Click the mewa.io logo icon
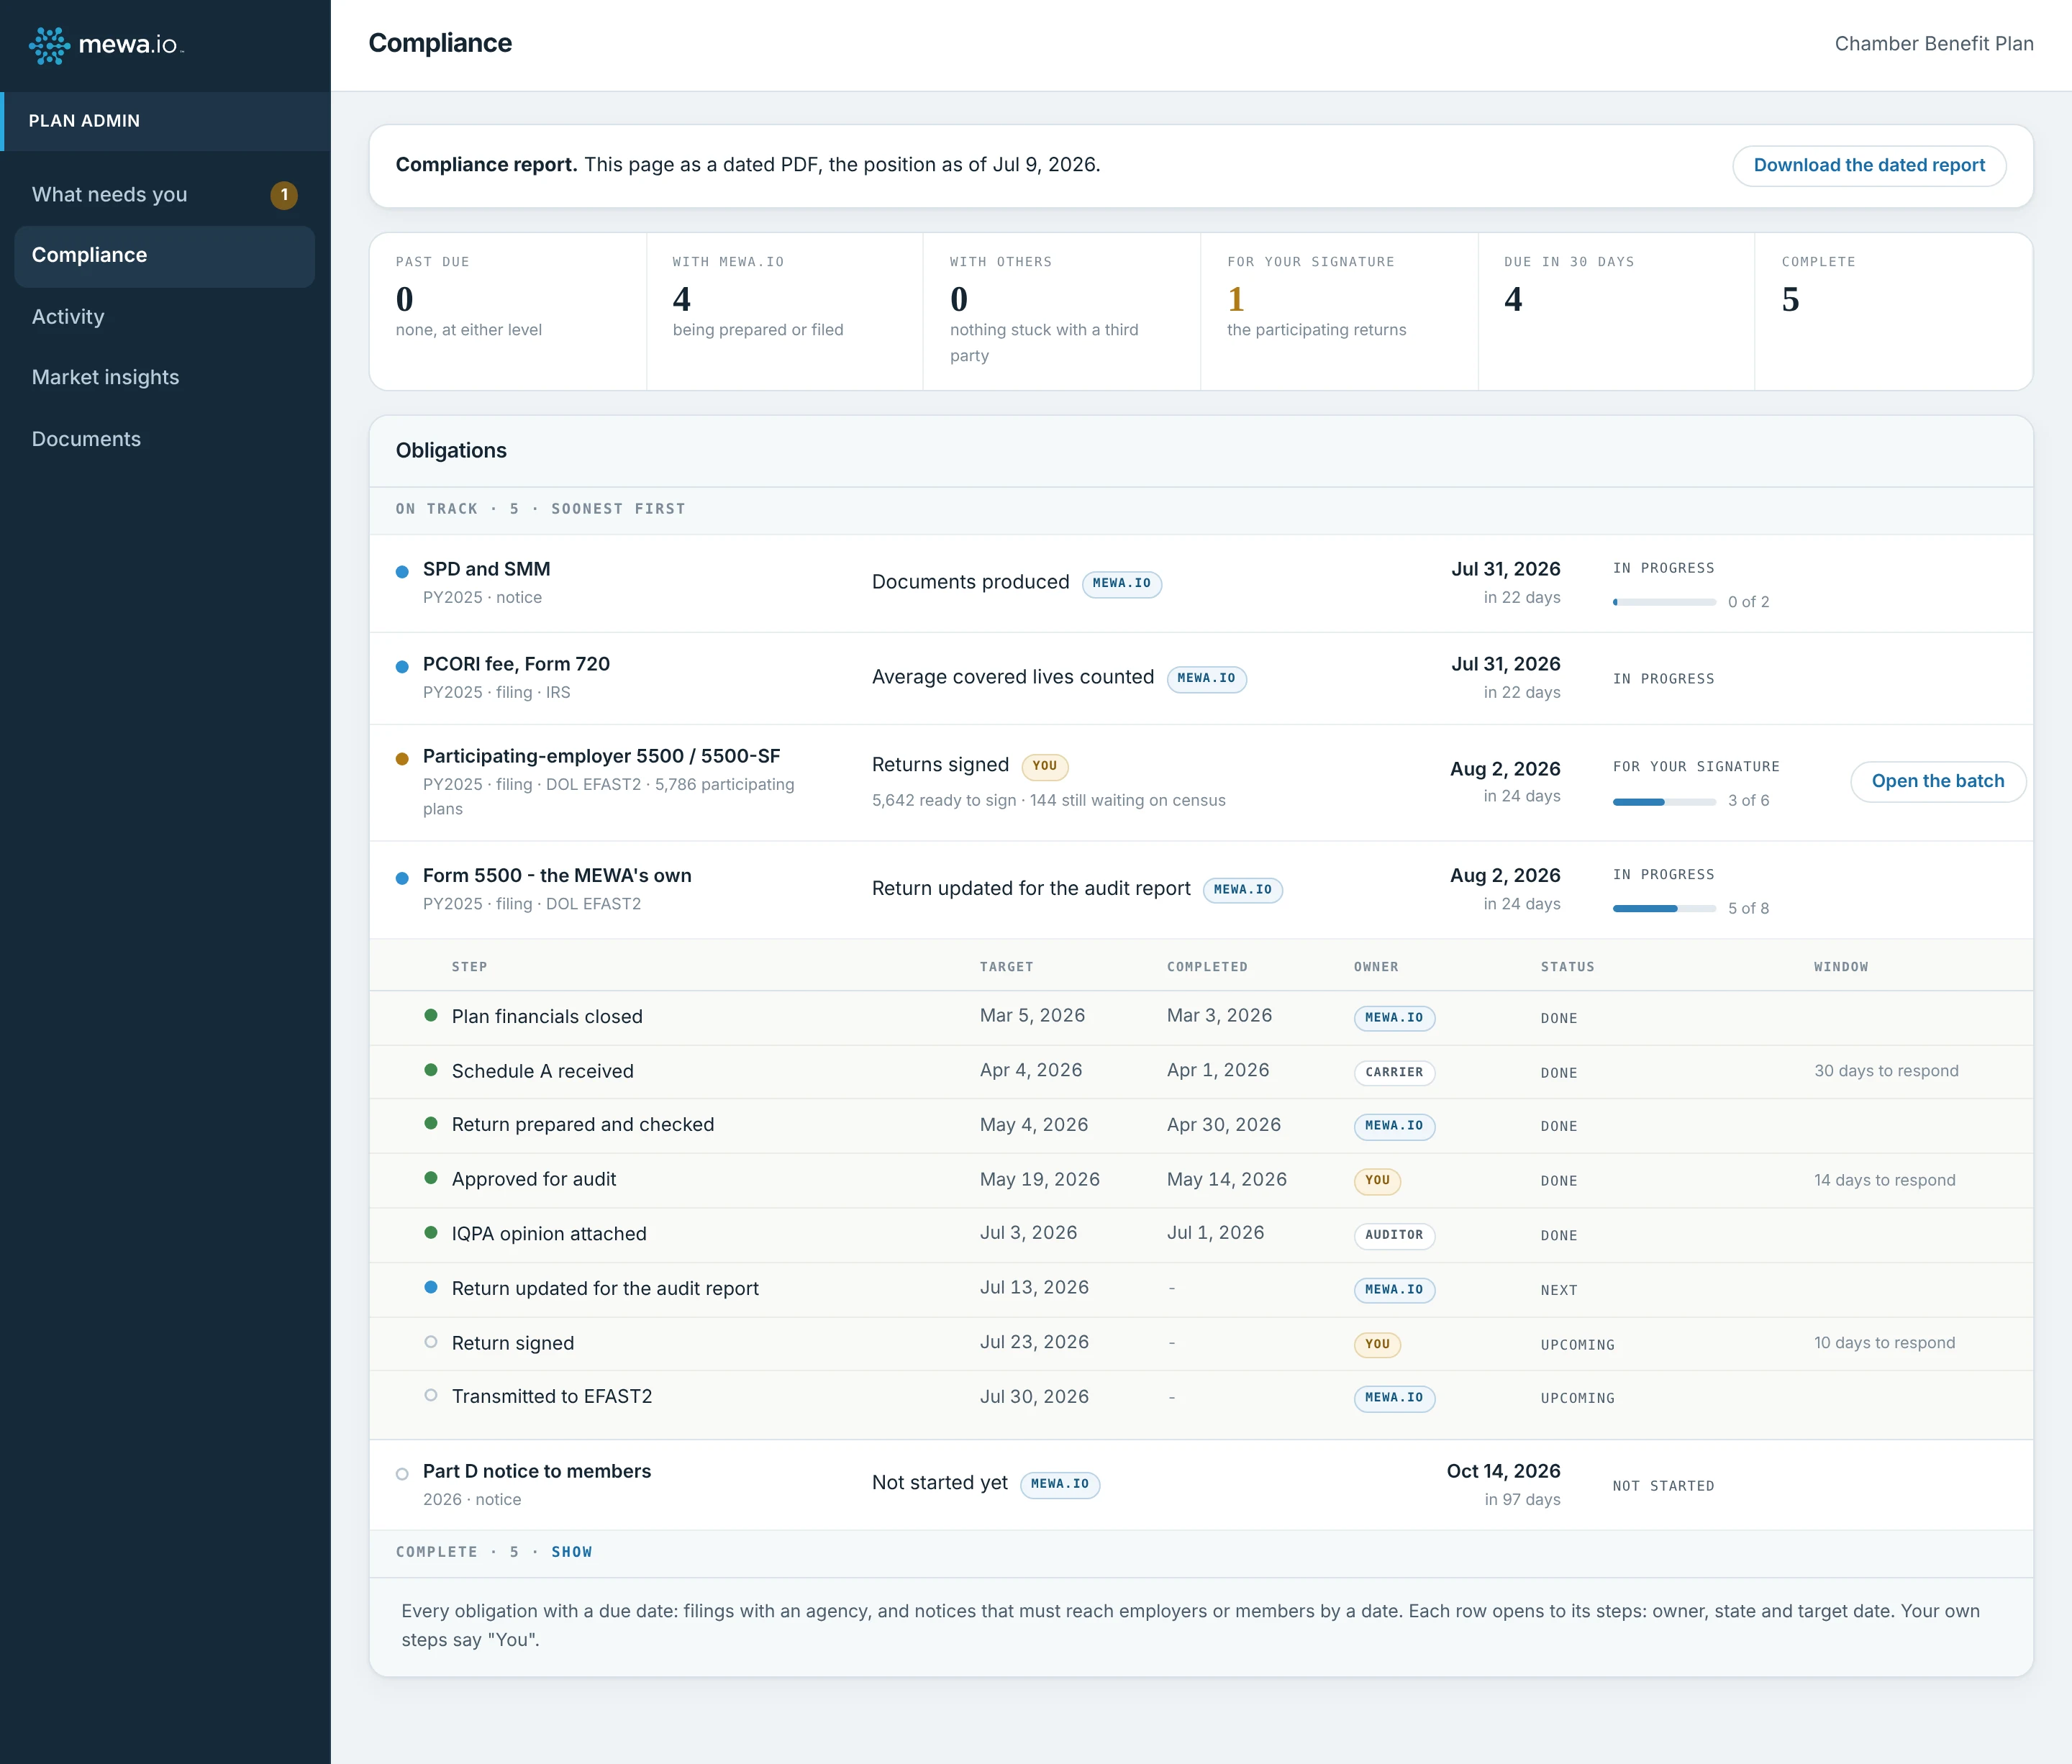2072x1764 pixels. (x=49, y=45)
